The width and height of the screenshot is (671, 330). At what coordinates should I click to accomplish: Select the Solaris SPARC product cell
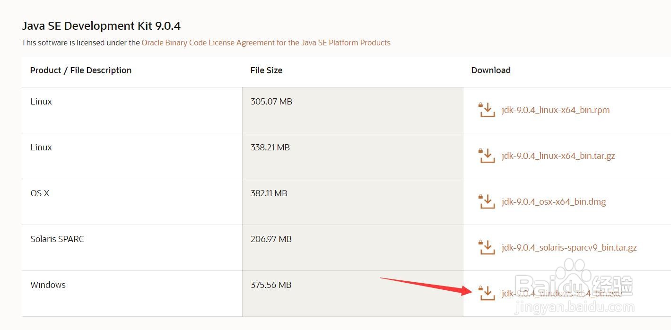[x=57, y=239]
